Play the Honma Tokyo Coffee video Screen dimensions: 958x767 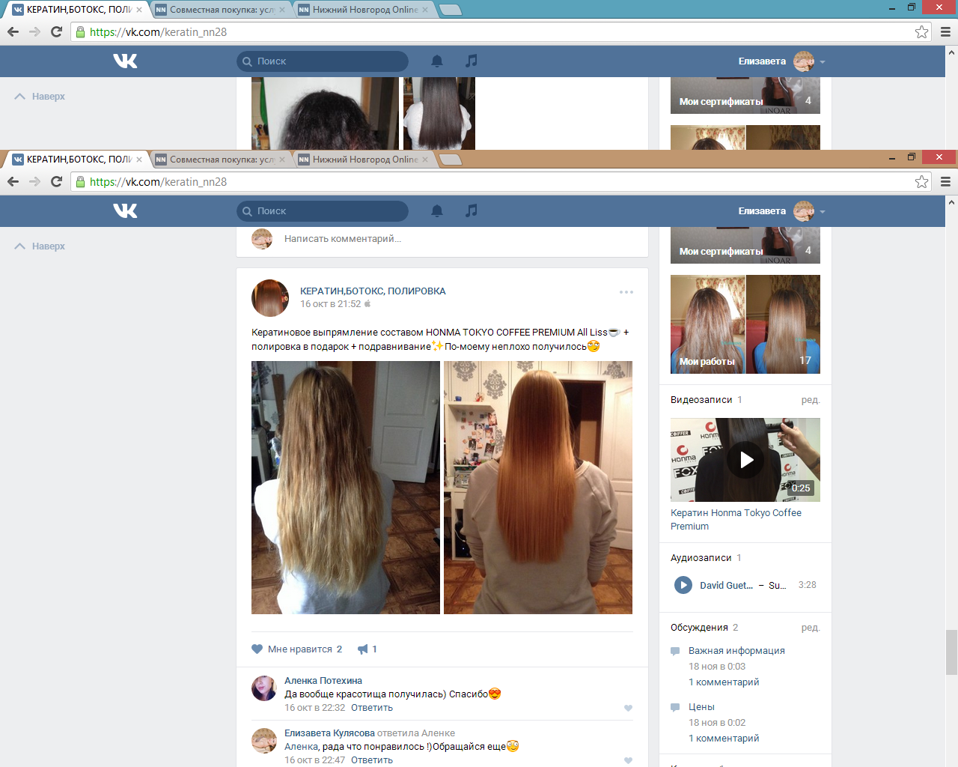745,460
